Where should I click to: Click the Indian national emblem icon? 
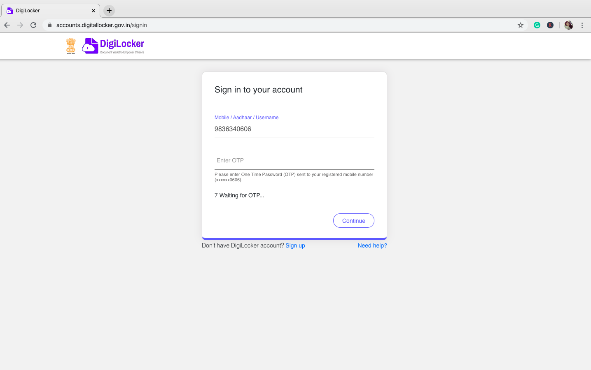71,46
